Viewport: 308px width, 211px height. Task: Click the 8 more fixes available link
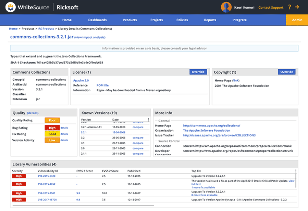point(204,195)
